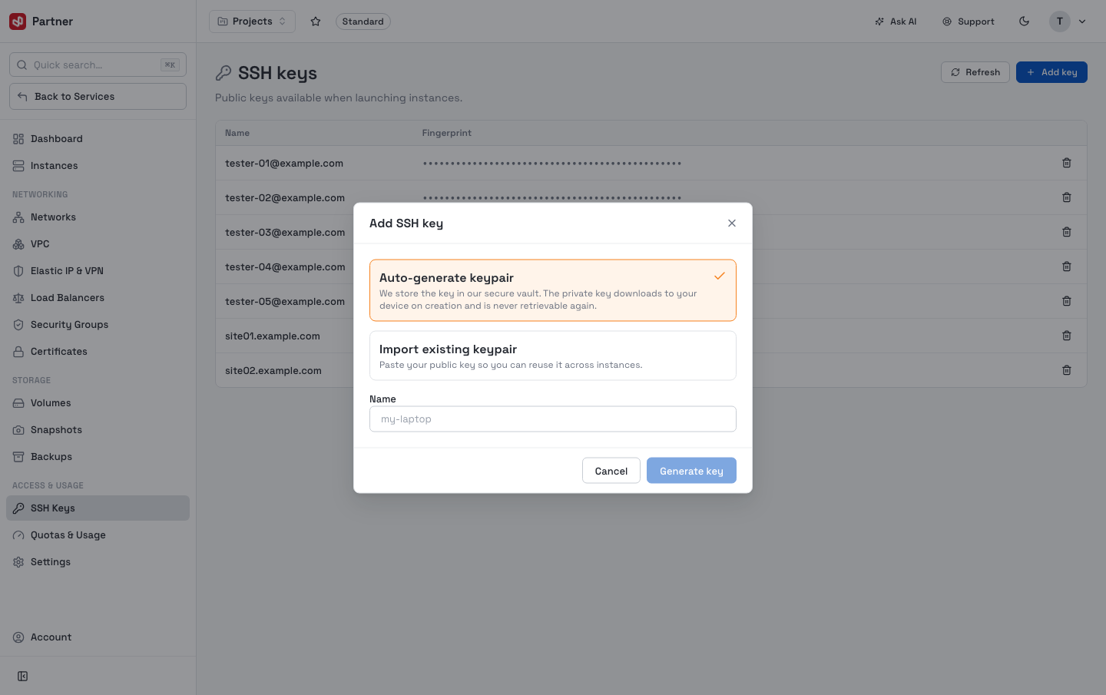Open Quotas & Usage page

point(98,535)
